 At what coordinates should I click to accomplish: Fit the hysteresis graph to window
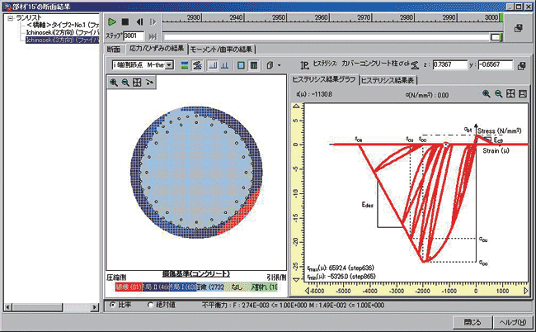[x=510, y=94]
